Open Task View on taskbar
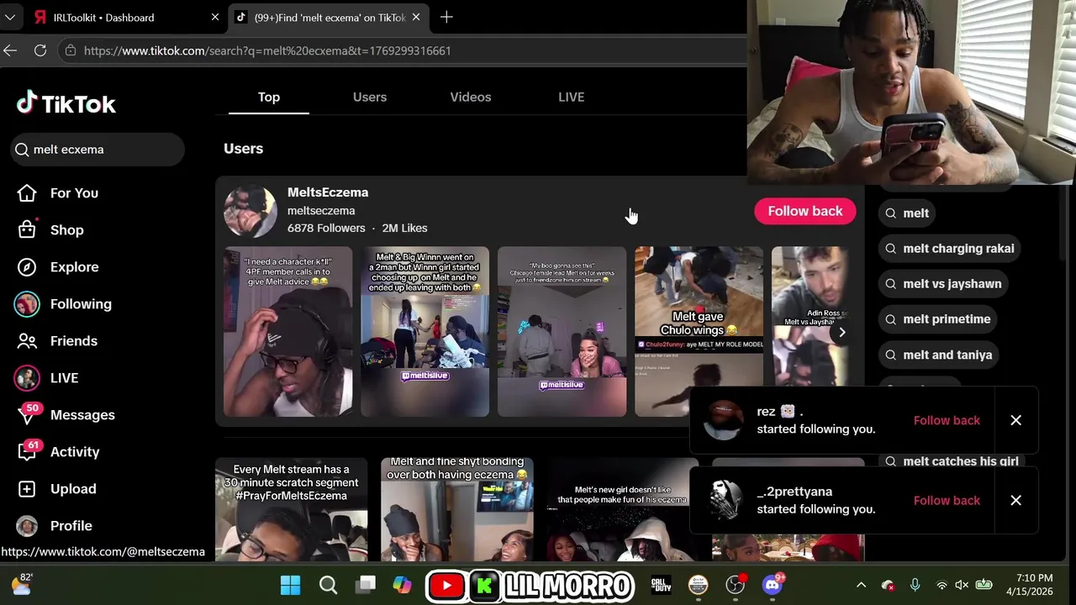The width and height of the screenshot is (1076, 605). click(366, 585)
